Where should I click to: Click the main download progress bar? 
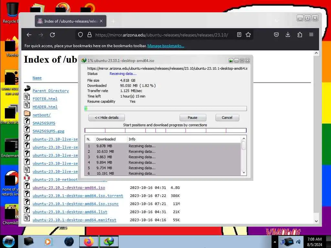[x=165, y=108]
